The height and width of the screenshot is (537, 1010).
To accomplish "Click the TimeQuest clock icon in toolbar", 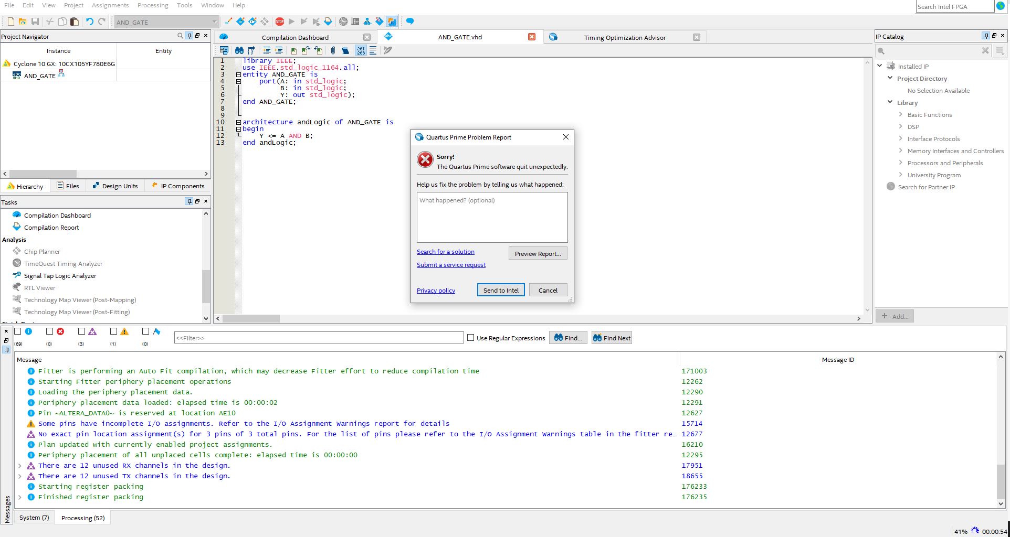I will pyautogui.click(x=343, y=22).
